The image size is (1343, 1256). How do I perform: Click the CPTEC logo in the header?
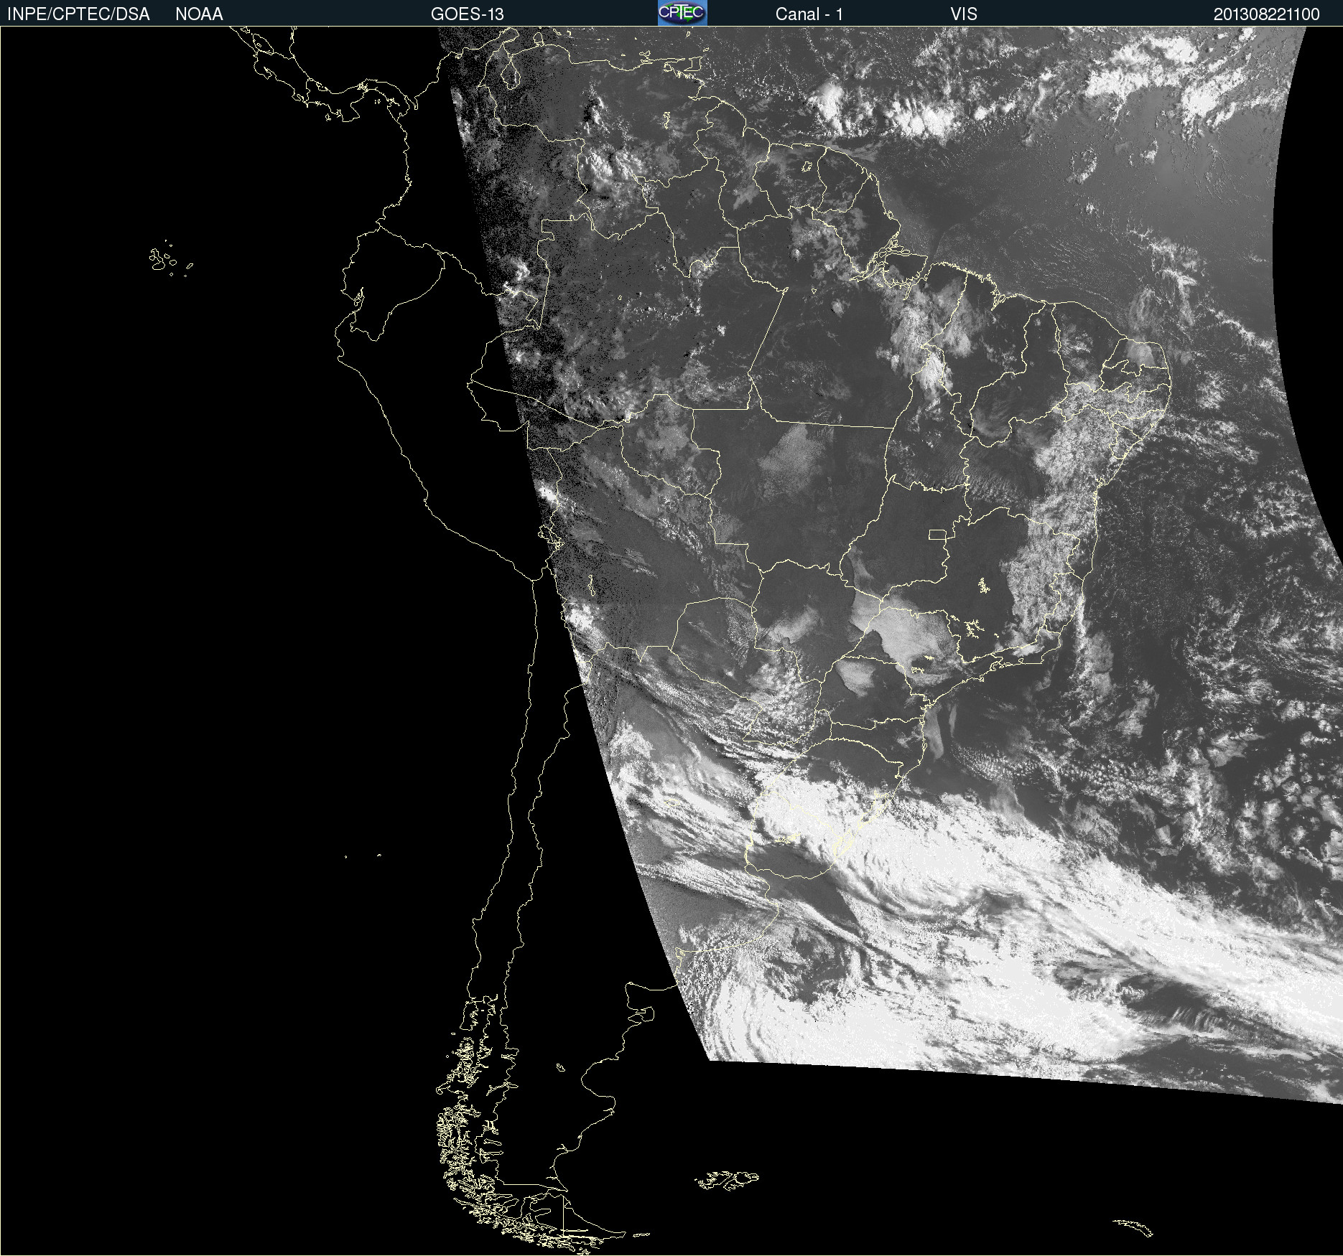(682, 13)
